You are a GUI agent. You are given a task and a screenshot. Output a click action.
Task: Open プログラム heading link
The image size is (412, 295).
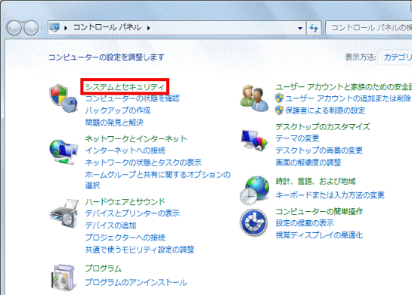(104, 269)
